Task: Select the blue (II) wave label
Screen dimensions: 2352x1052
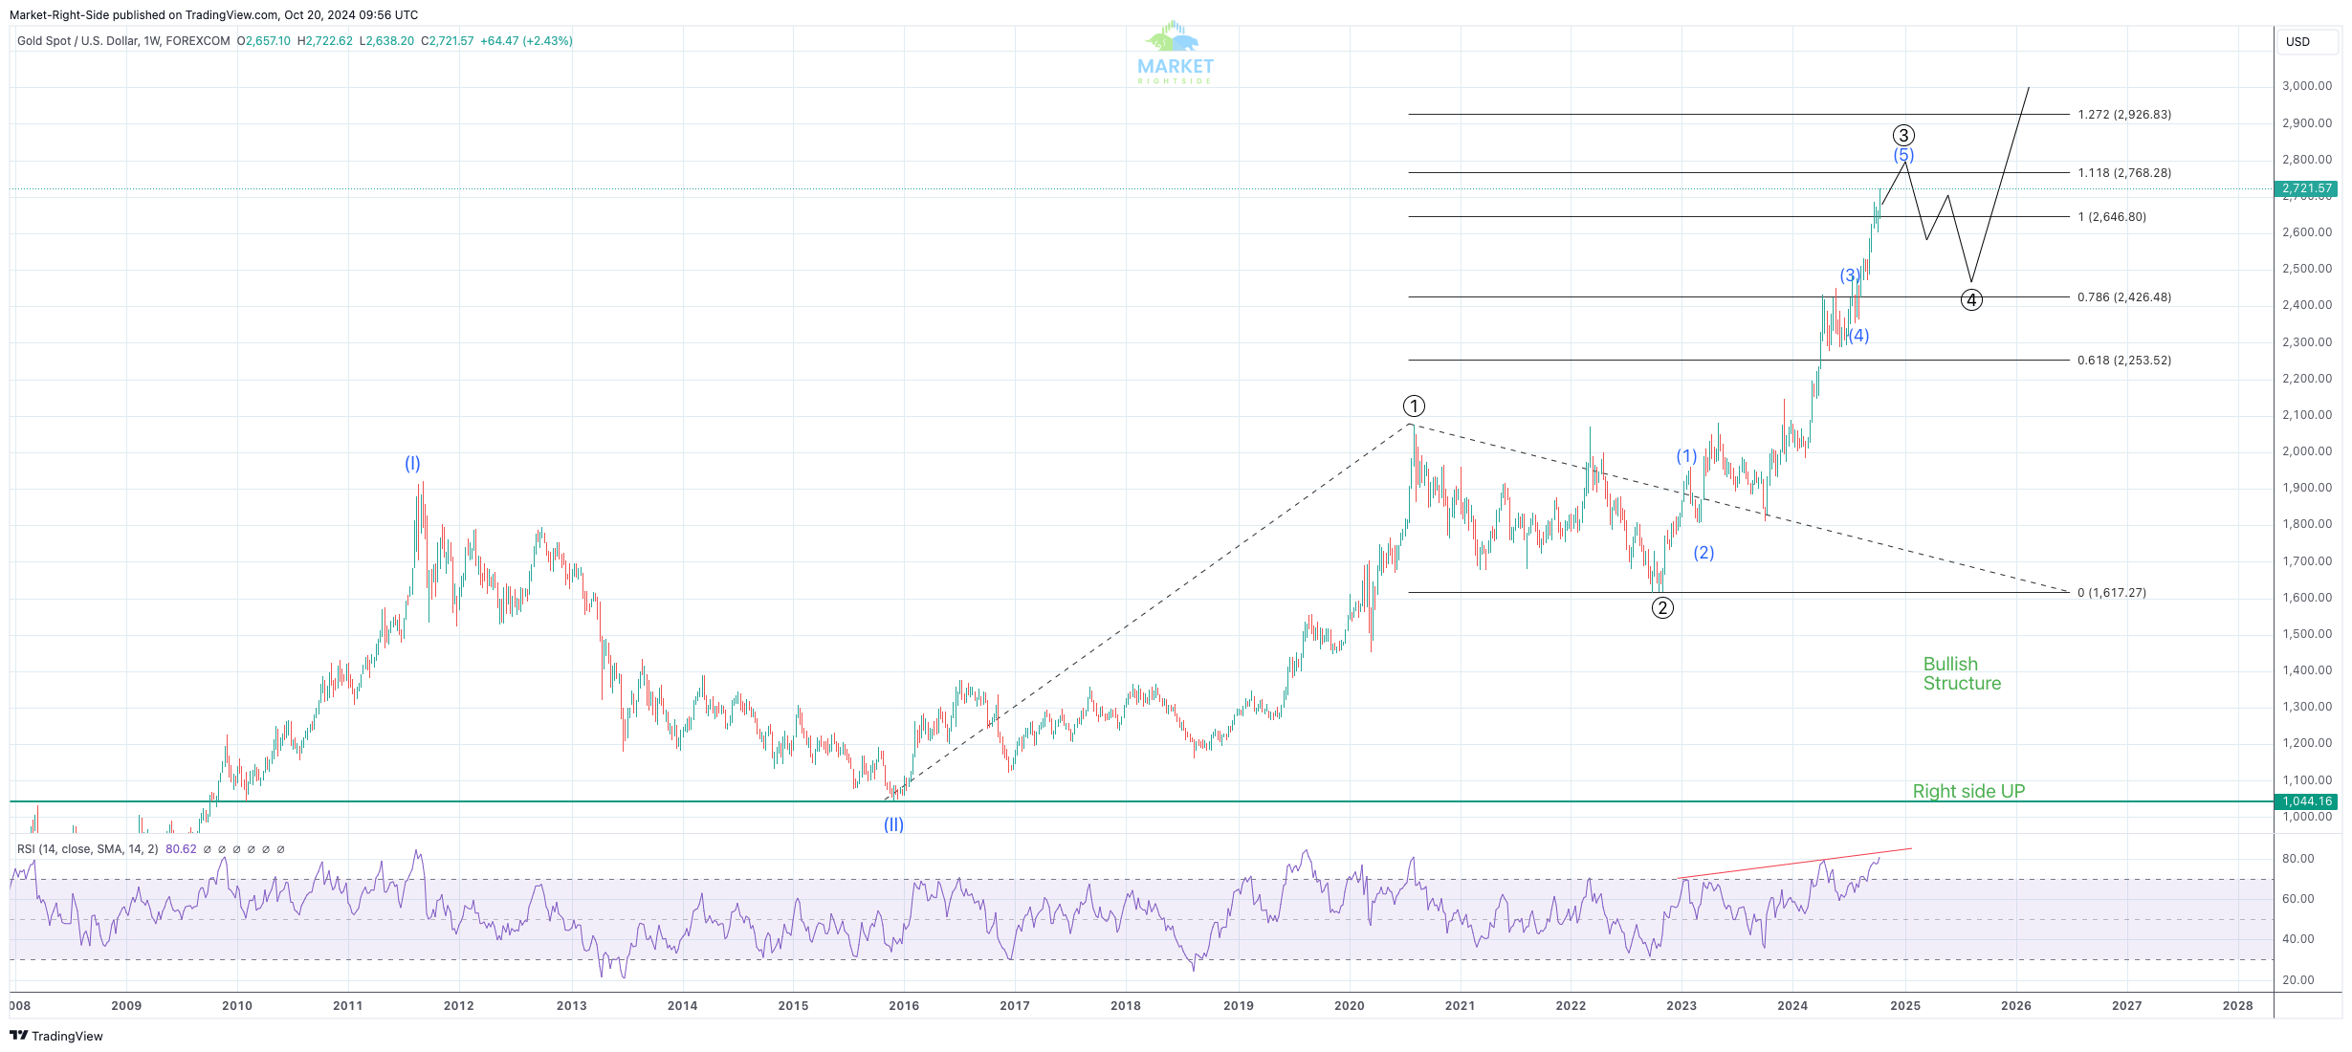Action: tap(893, 824)
